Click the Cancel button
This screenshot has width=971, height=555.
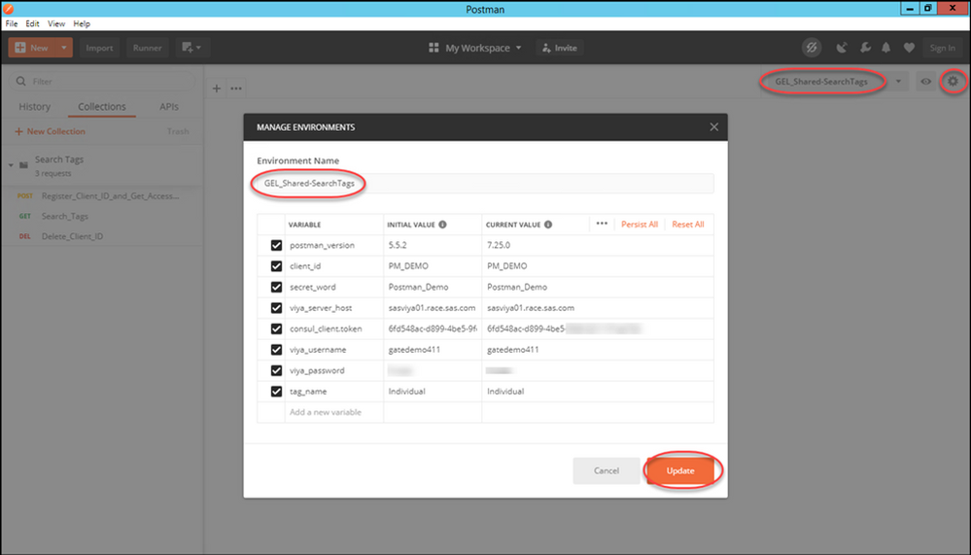click(607, 470)
